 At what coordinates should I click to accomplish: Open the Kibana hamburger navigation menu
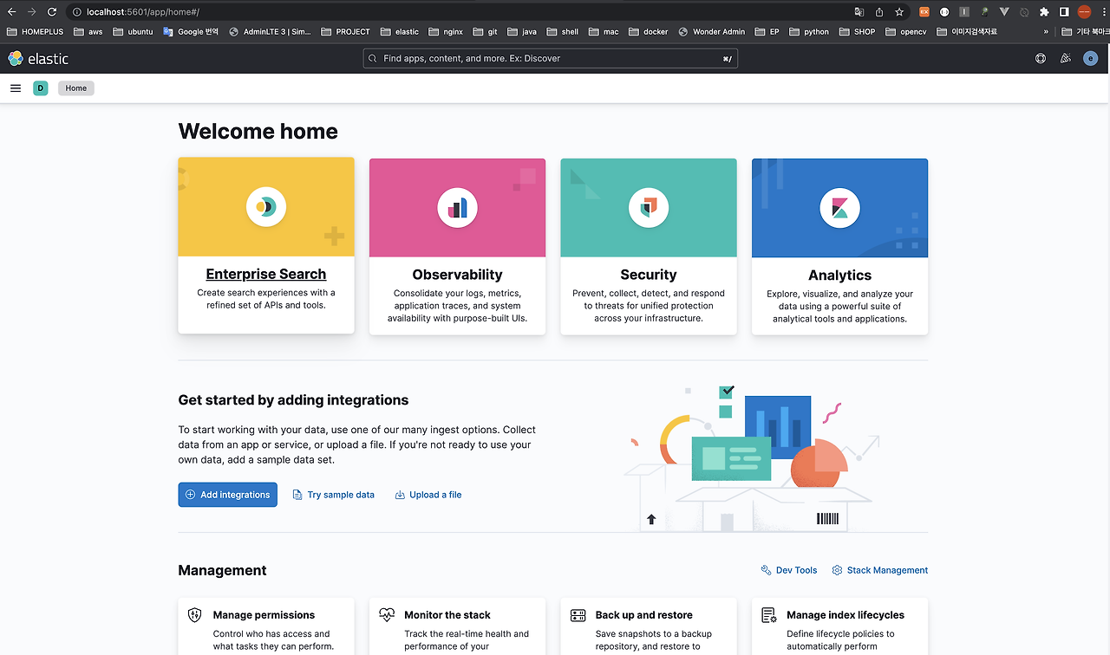[x=16, y=88]
